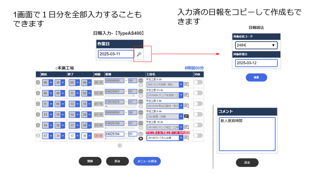The height and width of the screenshot is (174, 310).
Task: Click the 登録 button
Action: point(90,161)
